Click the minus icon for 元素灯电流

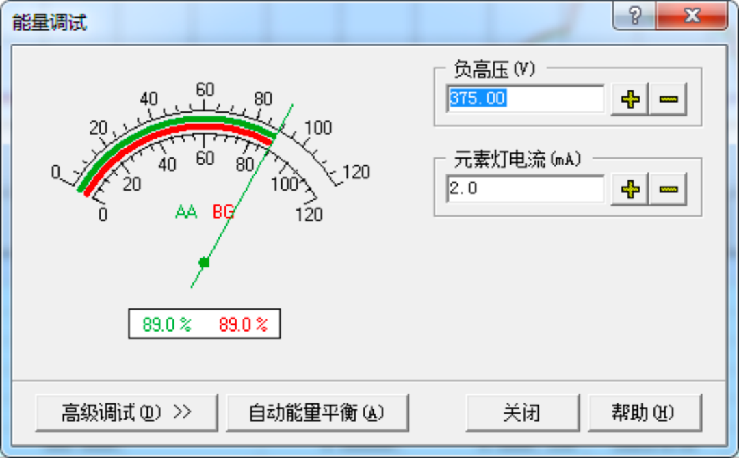tap(669, 189)
